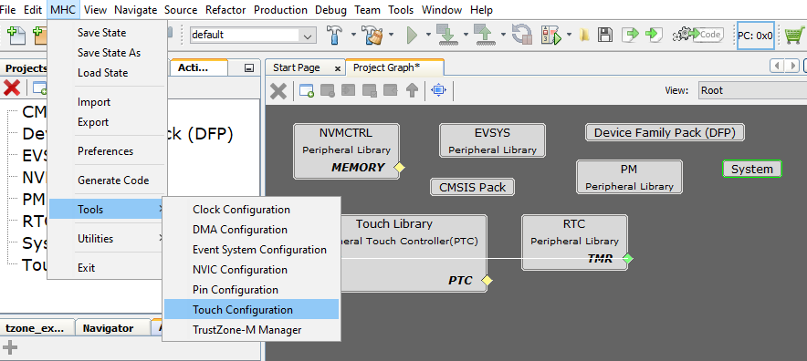Select Event System Configuration menu item
The width and height of the screenshot is (807, 361).
click(251, 250)
